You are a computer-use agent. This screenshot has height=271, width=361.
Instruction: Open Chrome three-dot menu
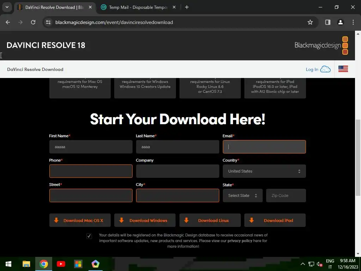[x=353, y=22]
